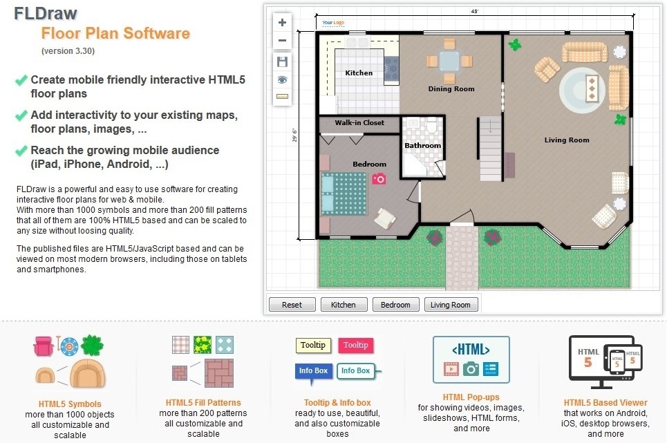Click the plant beside the right sofa

click(620, 120)
